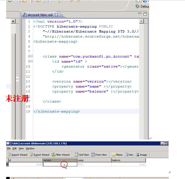Collapse the class element at line 8

click(32, 56)
